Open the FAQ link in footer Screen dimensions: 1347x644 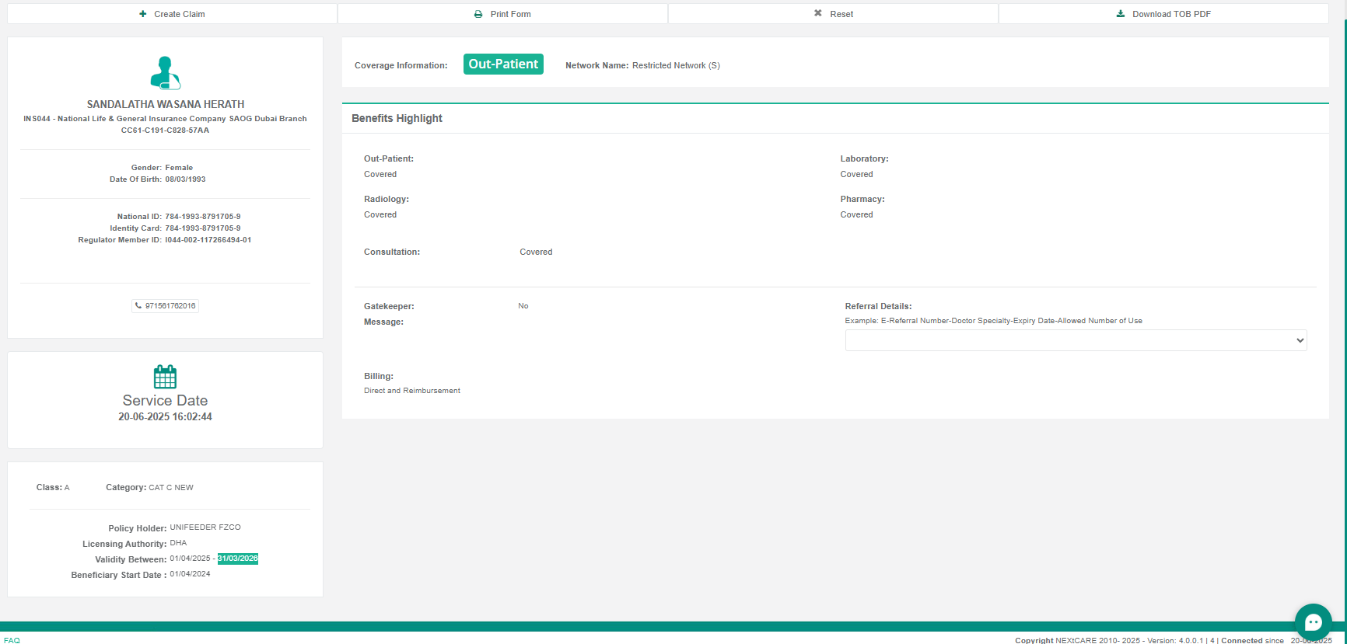(x=12, y=640)
